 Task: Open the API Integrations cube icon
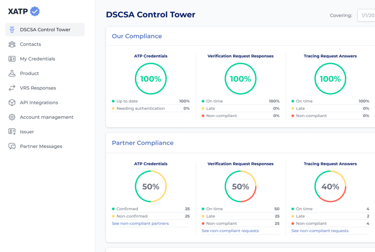[12, 102]
